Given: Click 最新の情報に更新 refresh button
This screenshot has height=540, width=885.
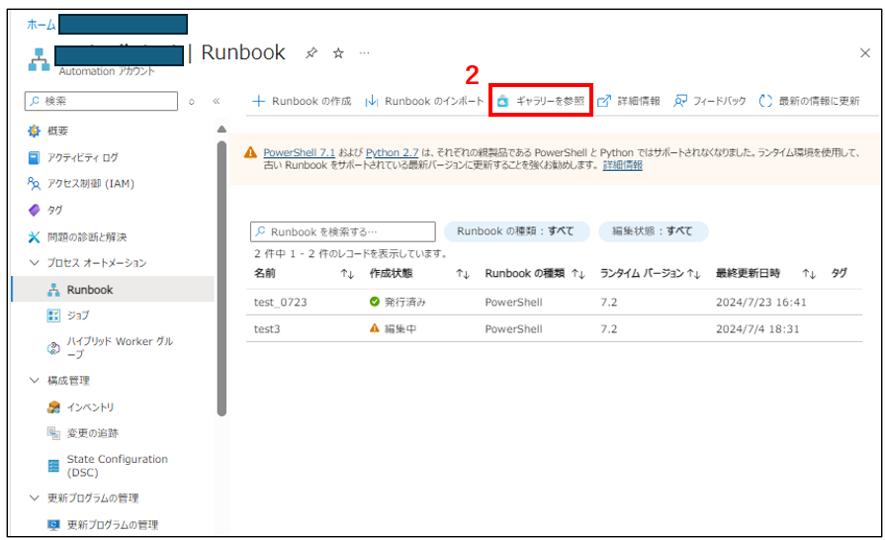Looking at the screenshot, I should coord(810,101).
